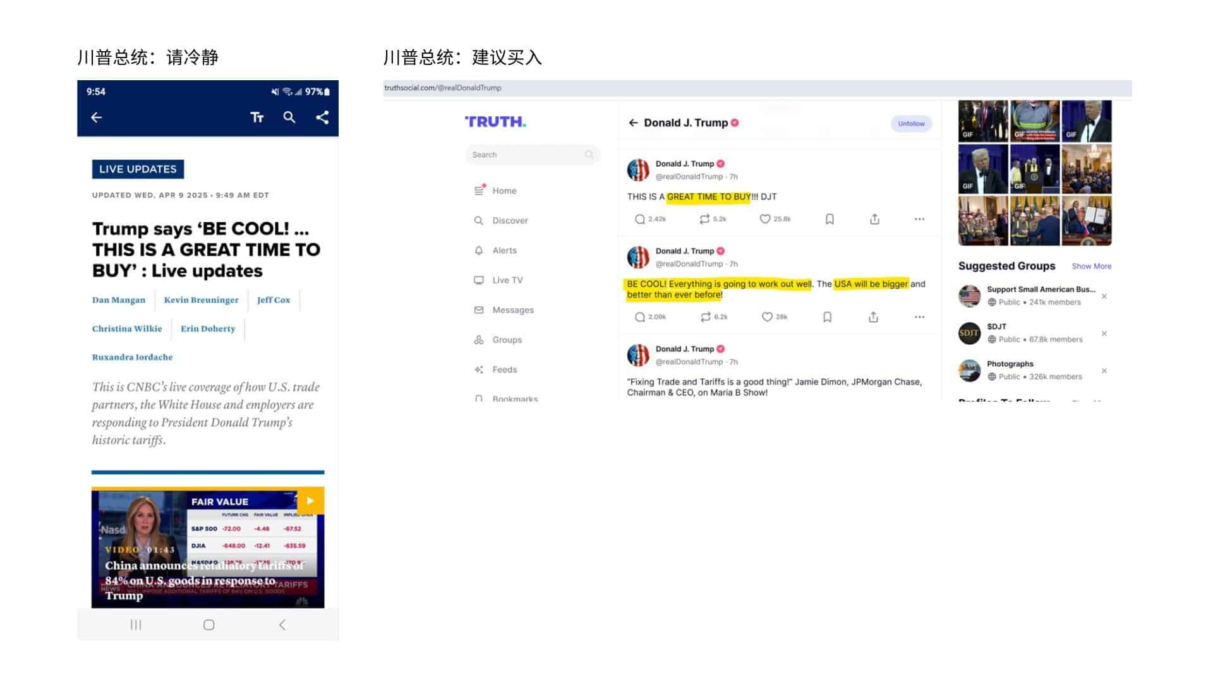Tap the LIVE UPDATES badge
Screen dimensions: 1213x682
[138, 169]
